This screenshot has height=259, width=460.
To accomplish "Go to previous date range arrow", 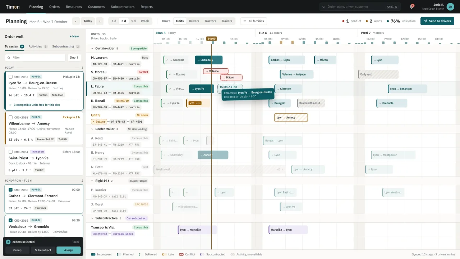I will [76, 21].
